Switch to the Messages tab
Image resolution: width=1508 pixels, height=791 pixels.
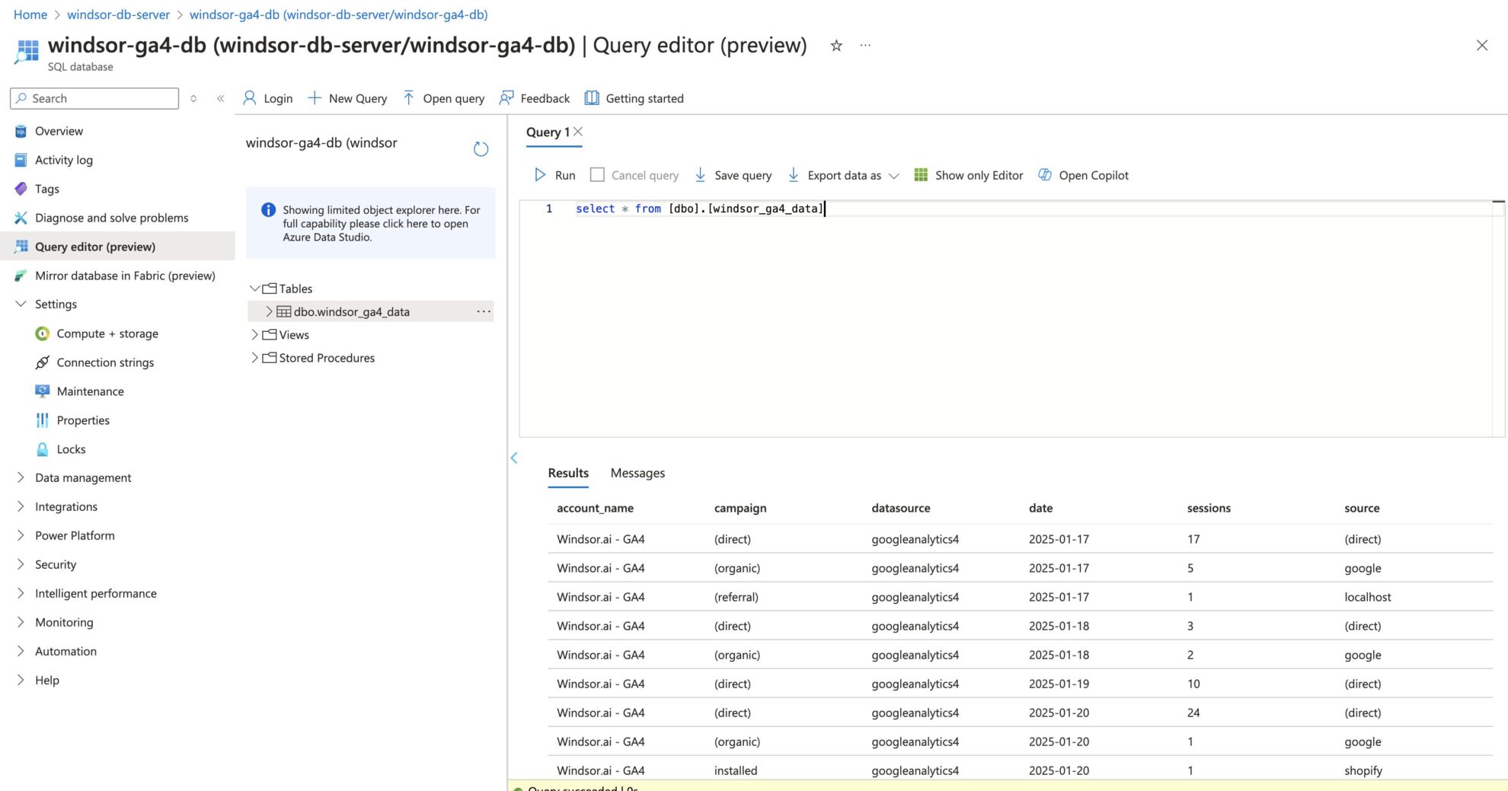(637, 473)
